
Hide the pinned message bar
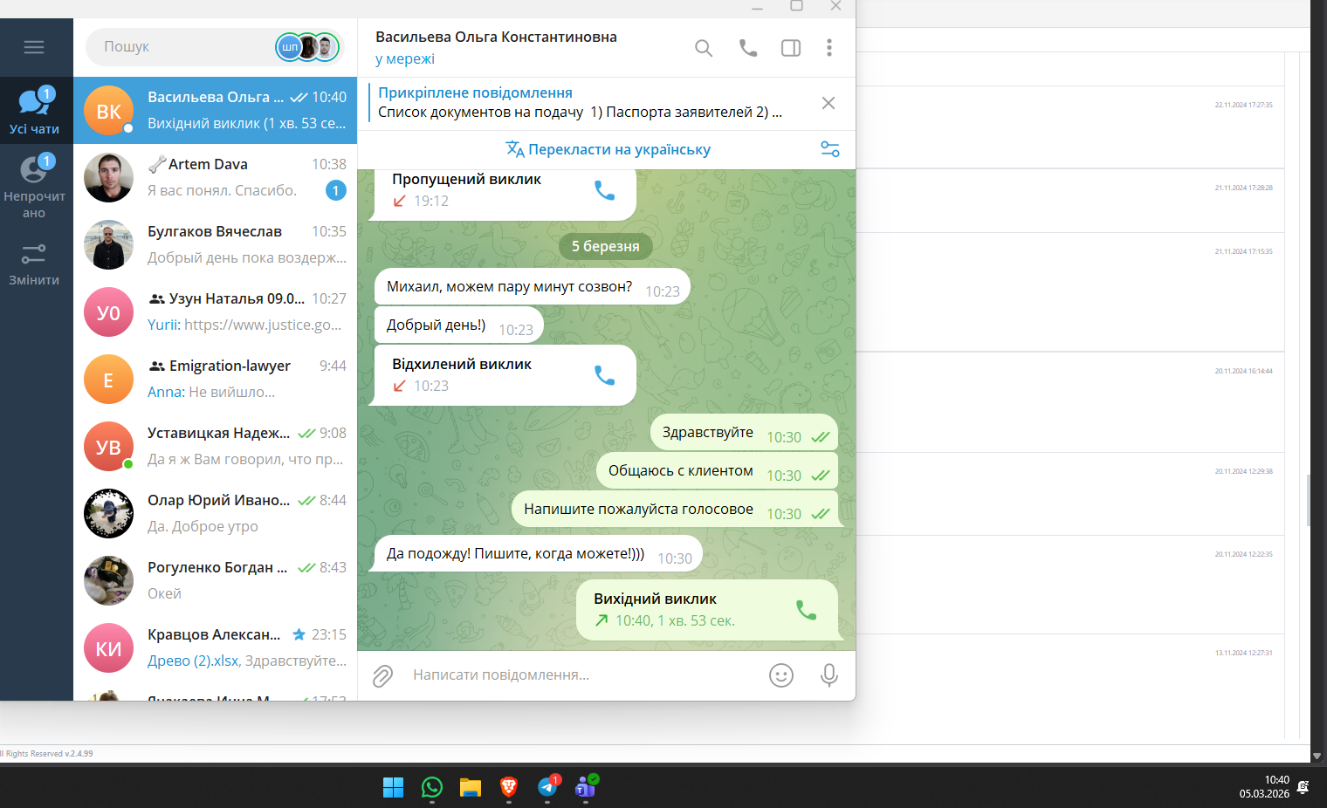tap(829, 103)
